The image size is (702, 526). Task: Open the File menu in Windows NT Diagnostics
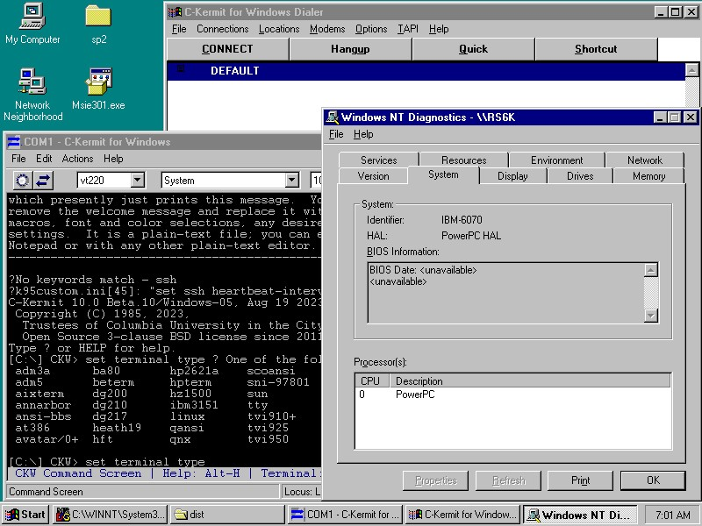click(336, 134)
